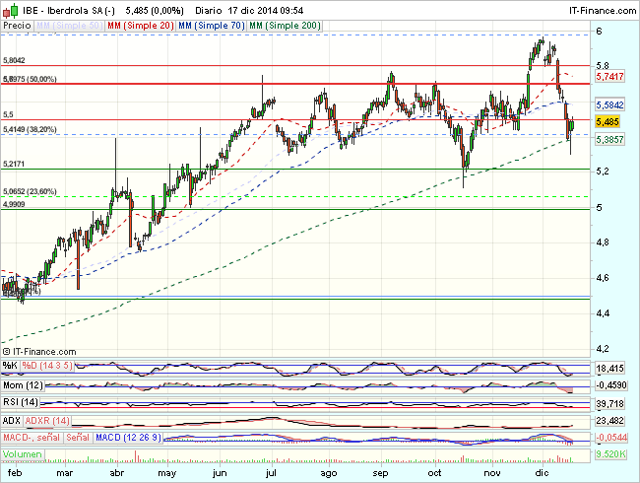Click the 4,6 value on price axis
The height and width of the screenshot is (483, 640).
(604, 278)
